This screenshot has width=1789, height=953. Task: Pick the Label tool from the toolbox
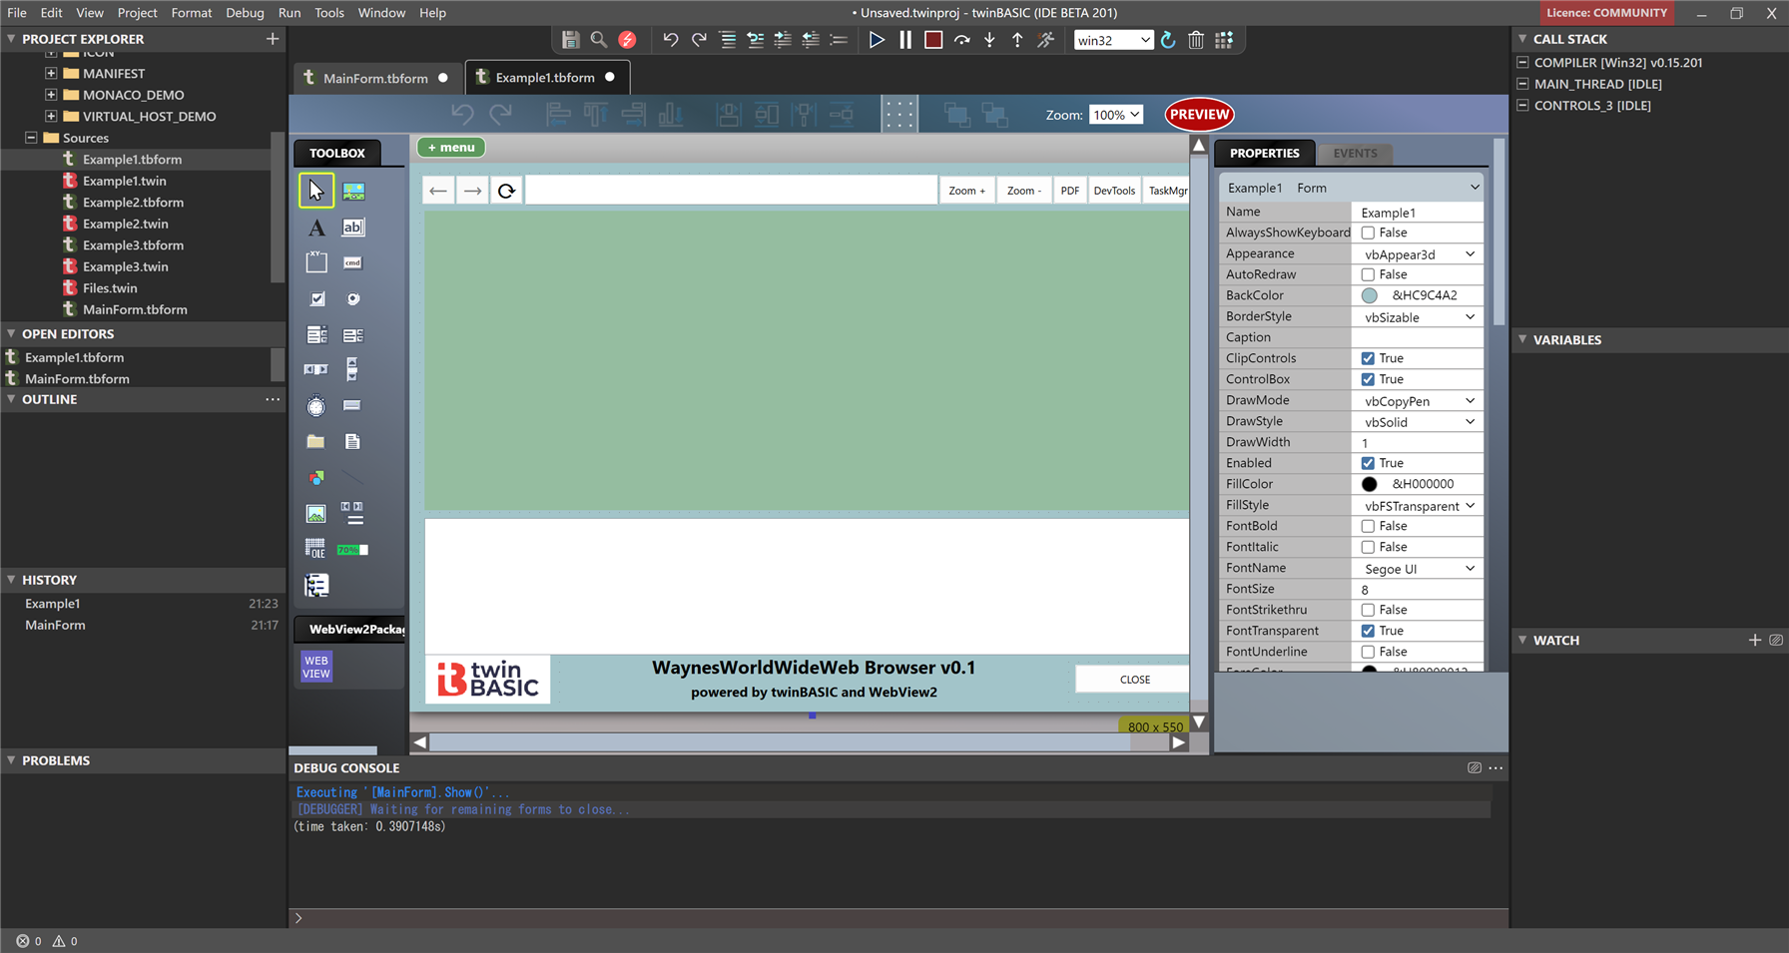tap(316, 228)
